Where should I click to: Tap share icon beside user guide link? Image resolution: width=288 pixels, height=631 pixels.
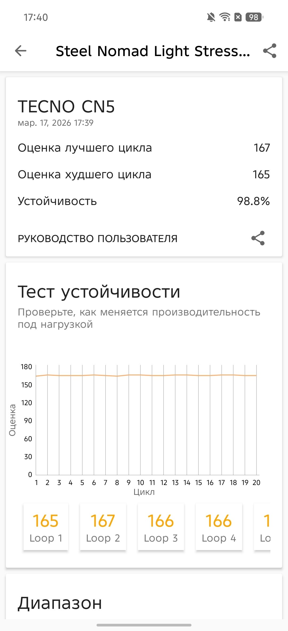258,238
